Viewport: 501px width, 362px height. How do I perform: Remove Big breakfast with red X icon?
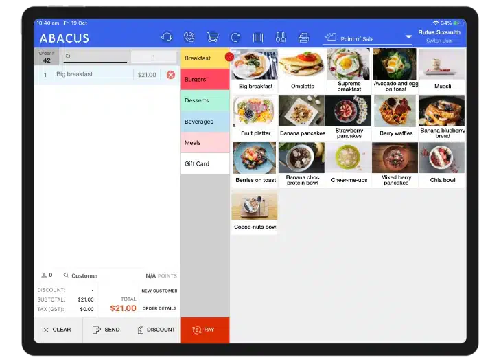point(171,75)
